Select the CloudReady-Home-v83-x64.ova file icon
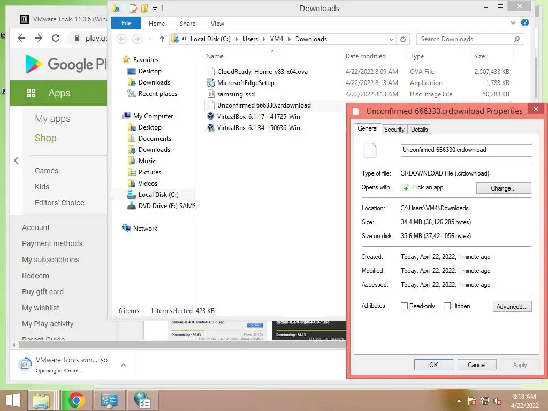Screen dimensions: 548x411 [x=211, y=72]
